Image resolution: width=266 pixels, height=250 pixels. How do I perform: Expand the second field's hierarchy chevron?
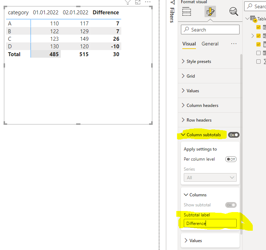[252, 36]
